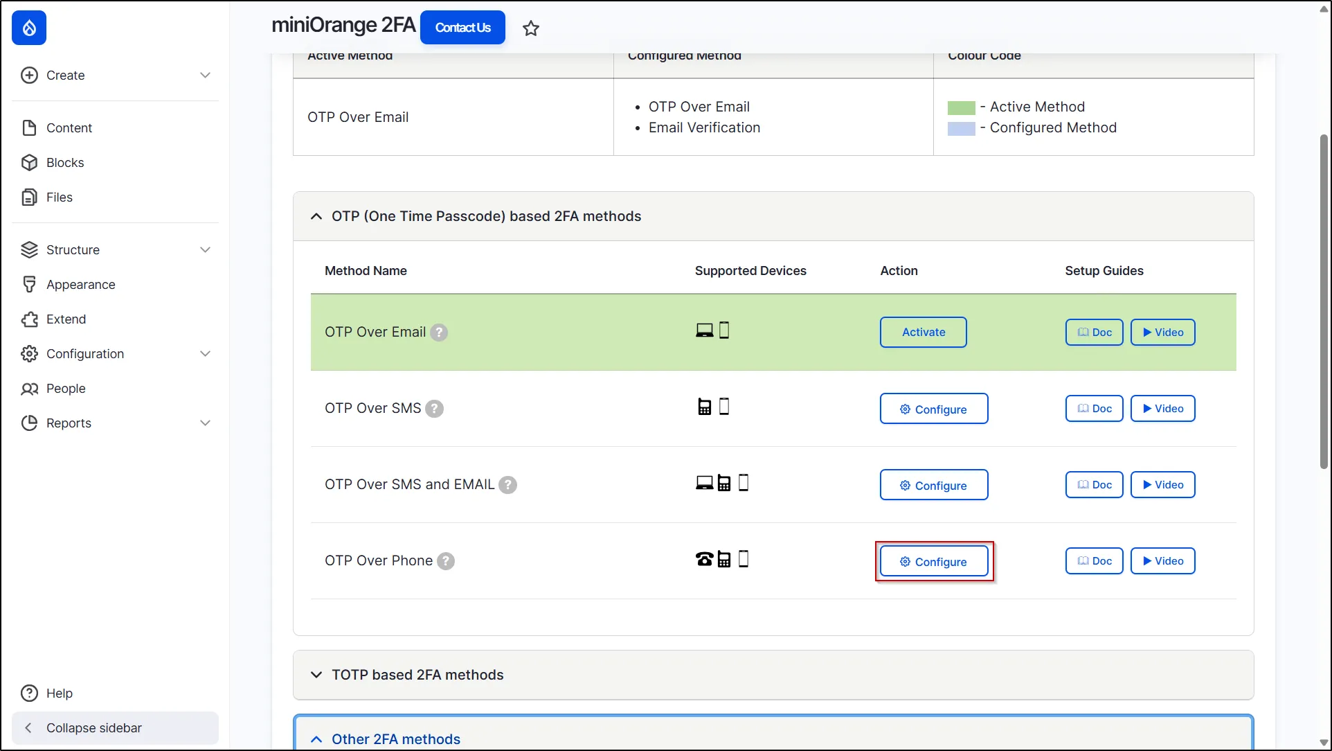Click the Collapse sidebar button
Image resolution: width=1332 pixels, height=751 pixels.
point(115,728)
